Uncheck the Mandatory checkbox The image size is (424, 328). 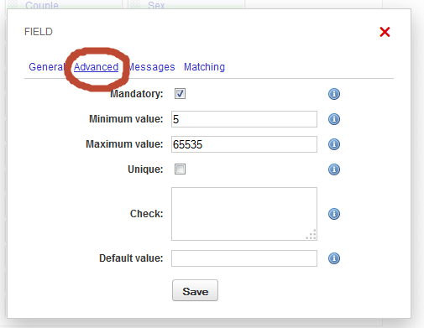[180, 93]
